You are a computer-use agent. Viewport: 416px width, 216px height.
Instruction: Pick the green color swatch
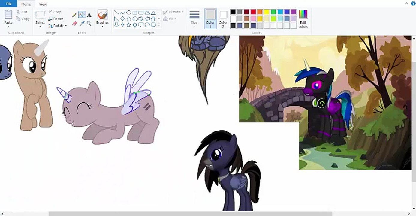pyautogui.click(x=273, y=12)
